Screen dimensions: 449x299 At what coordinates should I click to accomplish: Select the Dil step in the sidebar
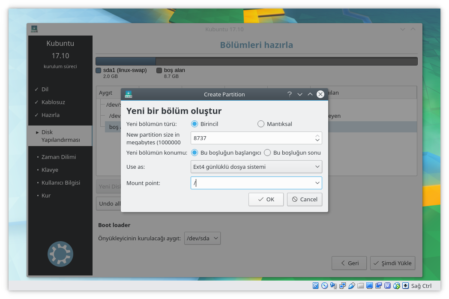tap(45, 89)
